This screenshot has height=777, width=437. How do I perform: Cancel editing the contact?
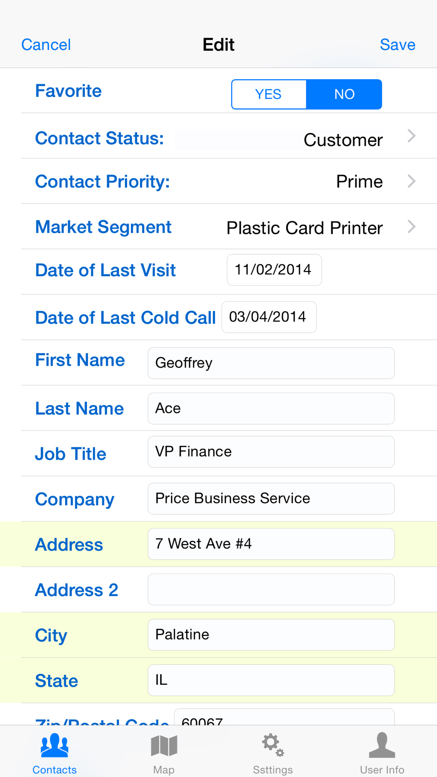point(46,45)
